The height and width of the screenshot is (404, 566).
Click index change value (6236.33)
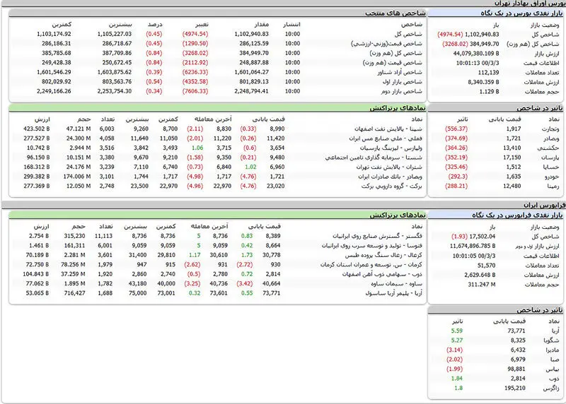(x=195, y=72)
